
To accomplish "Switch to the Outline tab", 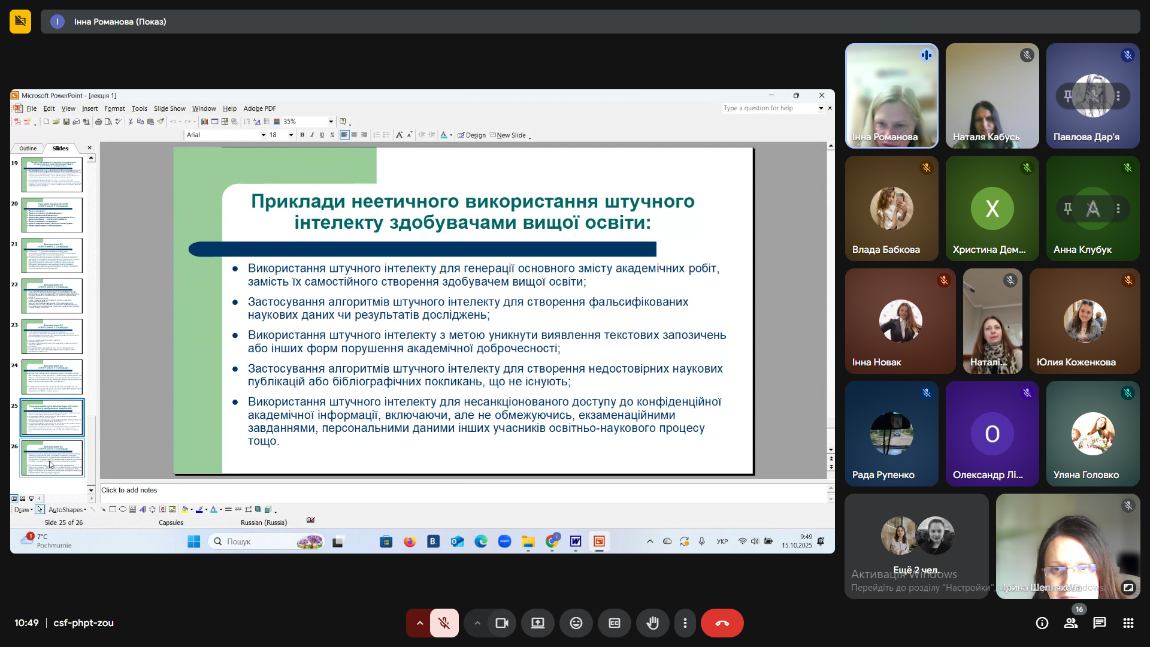I will 28,148.
